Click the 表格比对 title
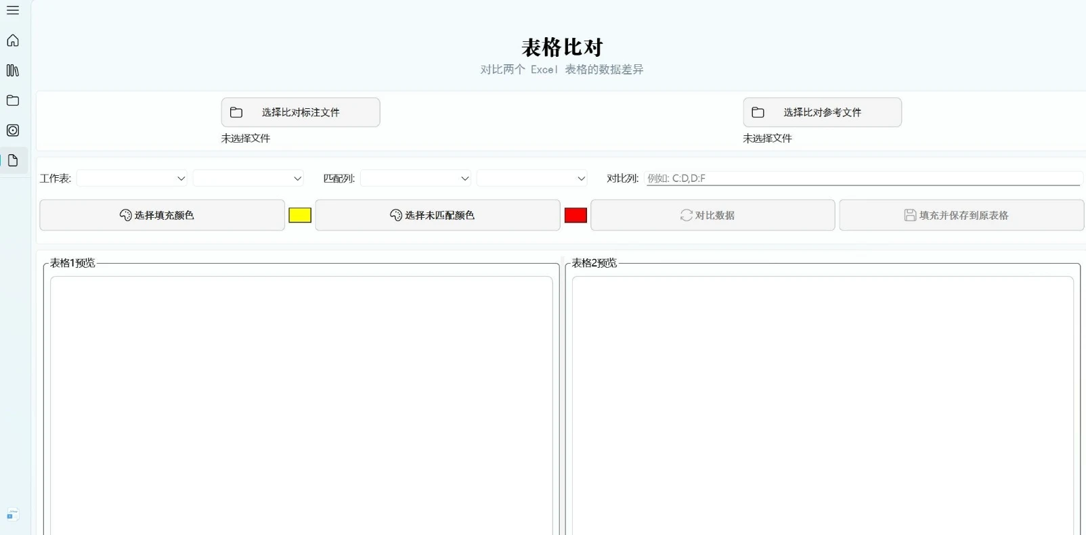Image resolution: width=1086 pixels, height=535 pixels. pos(562,47)
